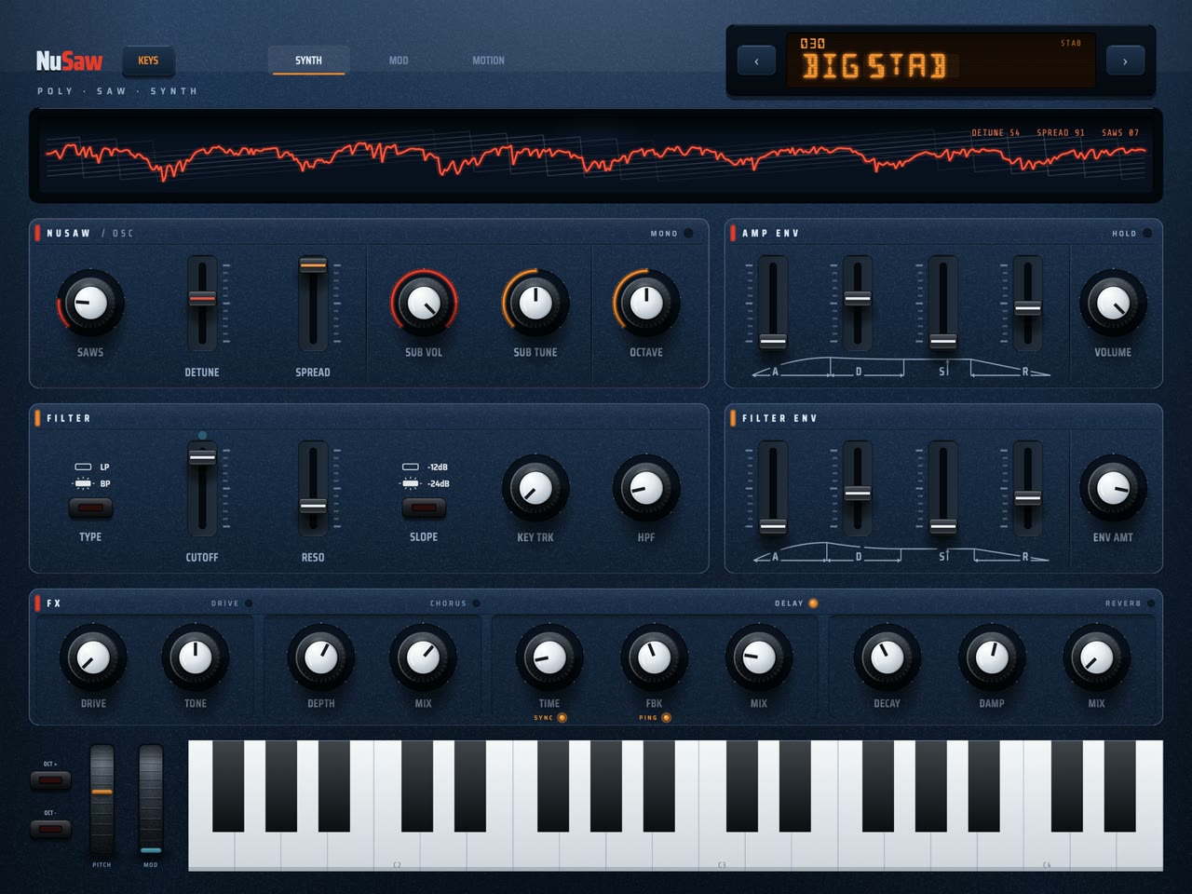Click the DRIVE amount knob
The height and width of the screenshot is (894, 1192).
pyautogui.click(x=93, y=657)
